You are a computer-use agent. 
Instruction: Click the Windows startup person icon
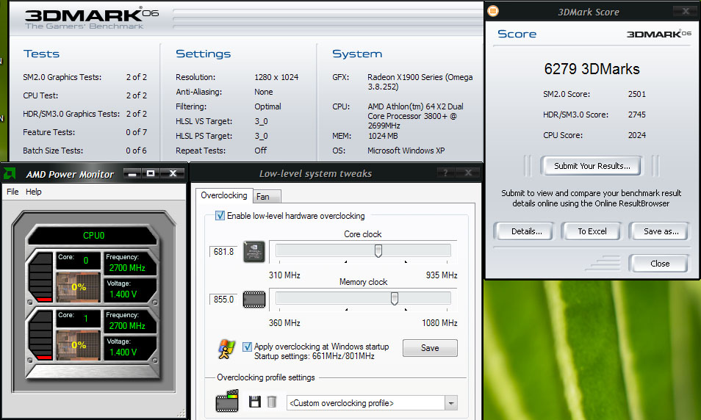coord(226,350)
